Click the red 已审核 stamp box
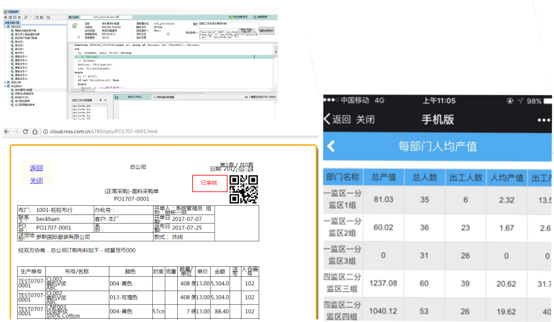The height and width of the screenshot is (322, 554). coord(209,183)
